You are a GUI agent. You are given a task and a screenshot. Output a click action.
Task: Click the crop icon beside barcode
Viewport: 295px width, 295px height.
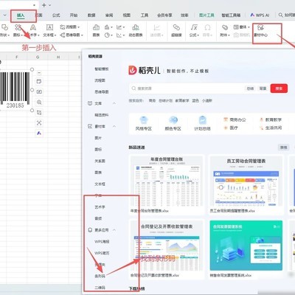point(39,112)
